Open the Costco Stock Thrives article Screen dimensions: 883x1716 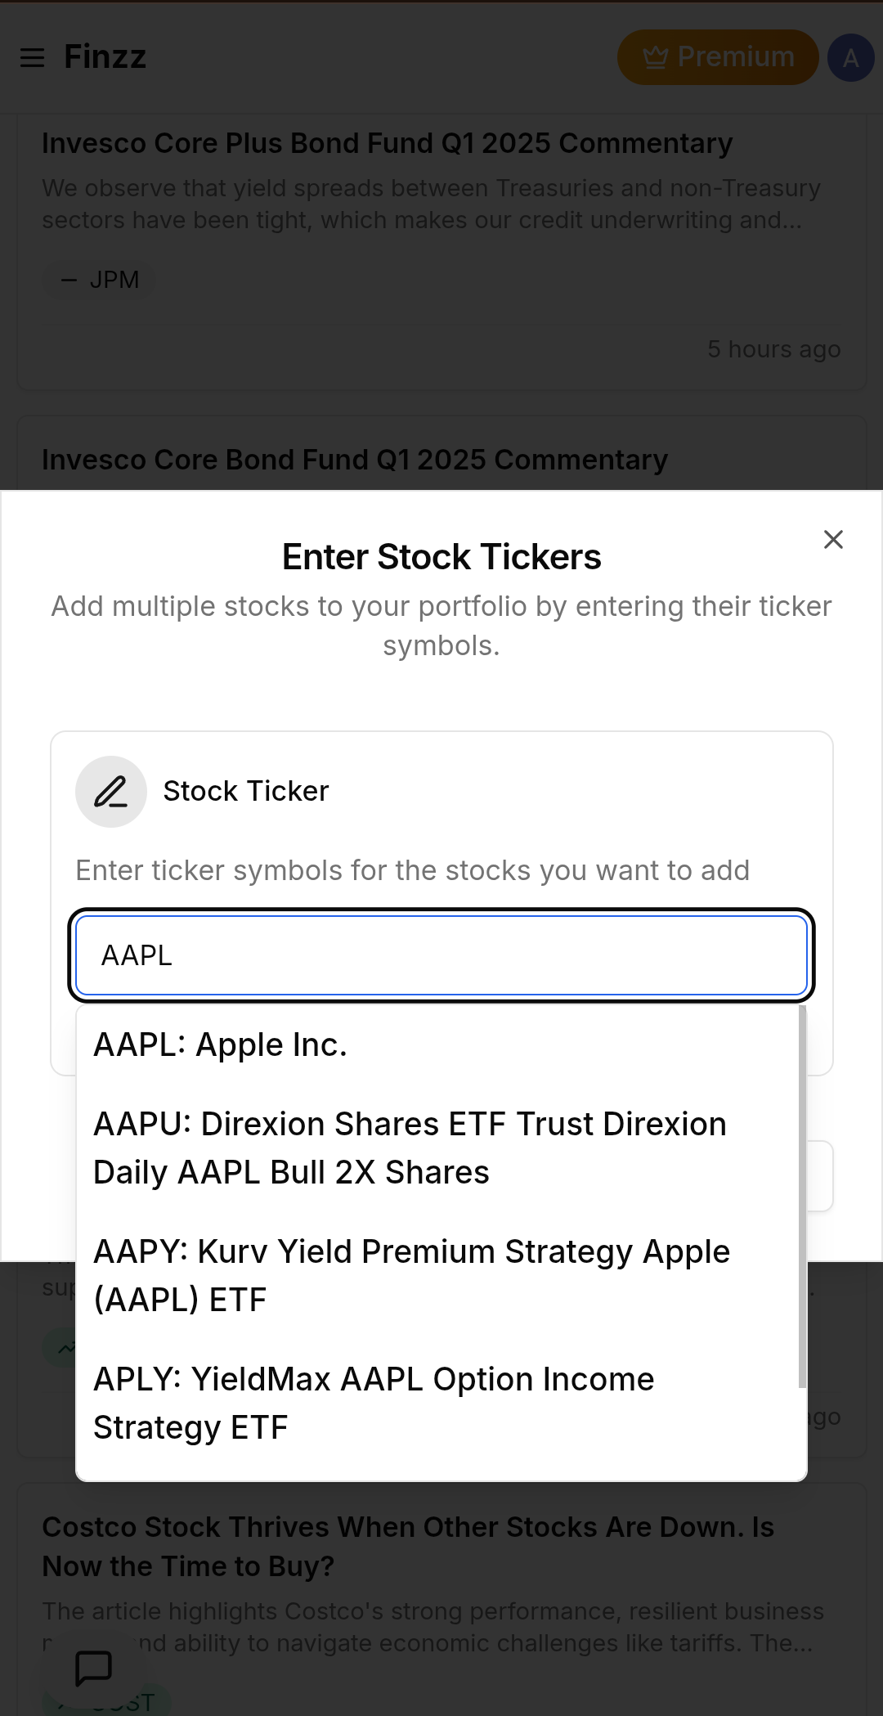tap(408, 1546)
